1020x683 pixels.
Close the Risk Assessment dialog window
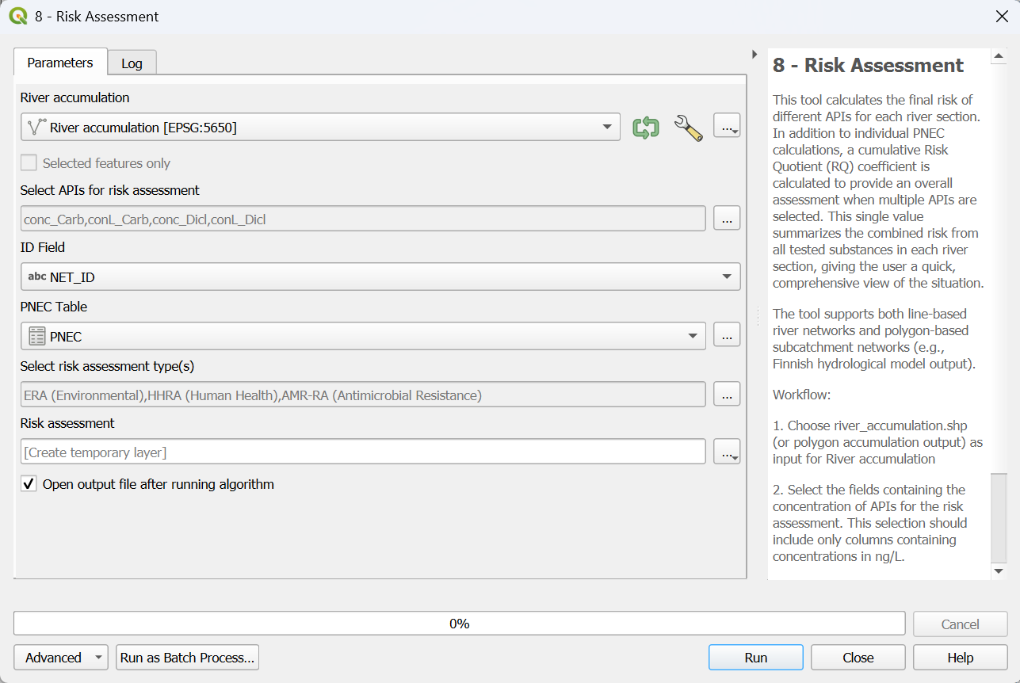click(1001, 16)
